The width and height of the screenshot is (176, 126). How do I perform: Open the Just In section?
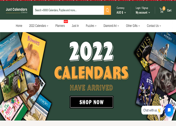coord(75,26)
